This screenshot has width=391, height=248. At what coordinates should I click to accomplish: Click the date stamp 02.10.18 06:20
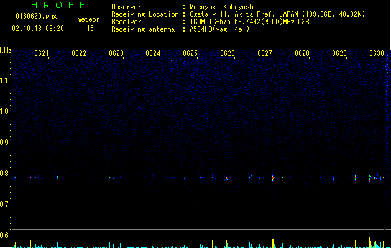pos(38,29)
